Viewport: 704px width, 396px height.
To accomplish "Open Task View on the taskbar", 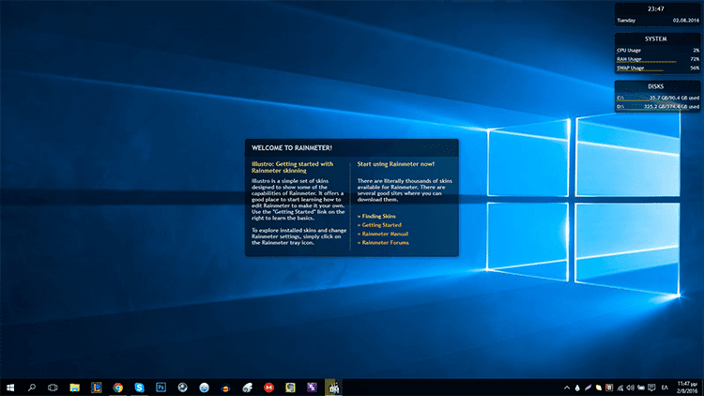I will 53,388.
